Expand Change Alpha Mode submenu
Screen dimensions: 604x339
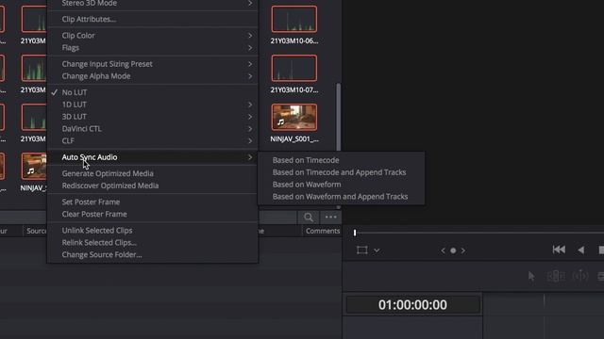[153, 76]
